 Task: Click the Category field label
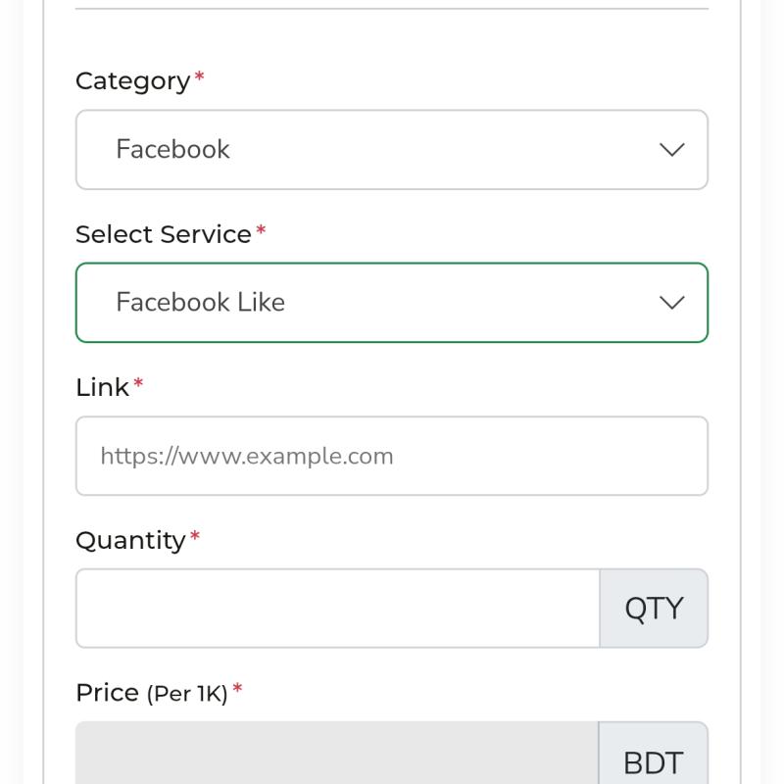coord(132,81)
